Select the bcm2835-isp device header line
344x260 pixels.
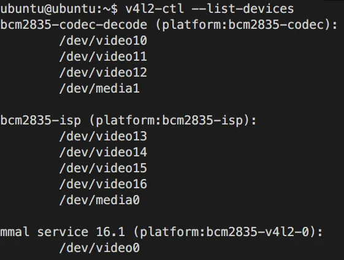(x=128, y=120)
